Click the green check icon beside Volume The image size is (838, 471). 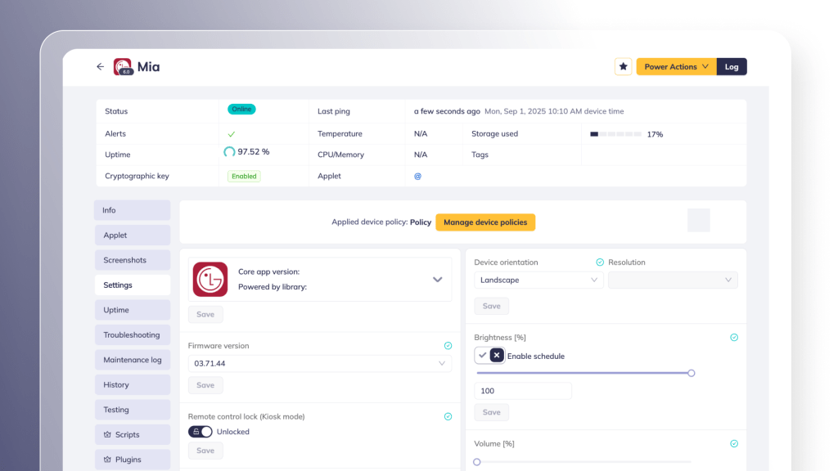click(734, 444)
